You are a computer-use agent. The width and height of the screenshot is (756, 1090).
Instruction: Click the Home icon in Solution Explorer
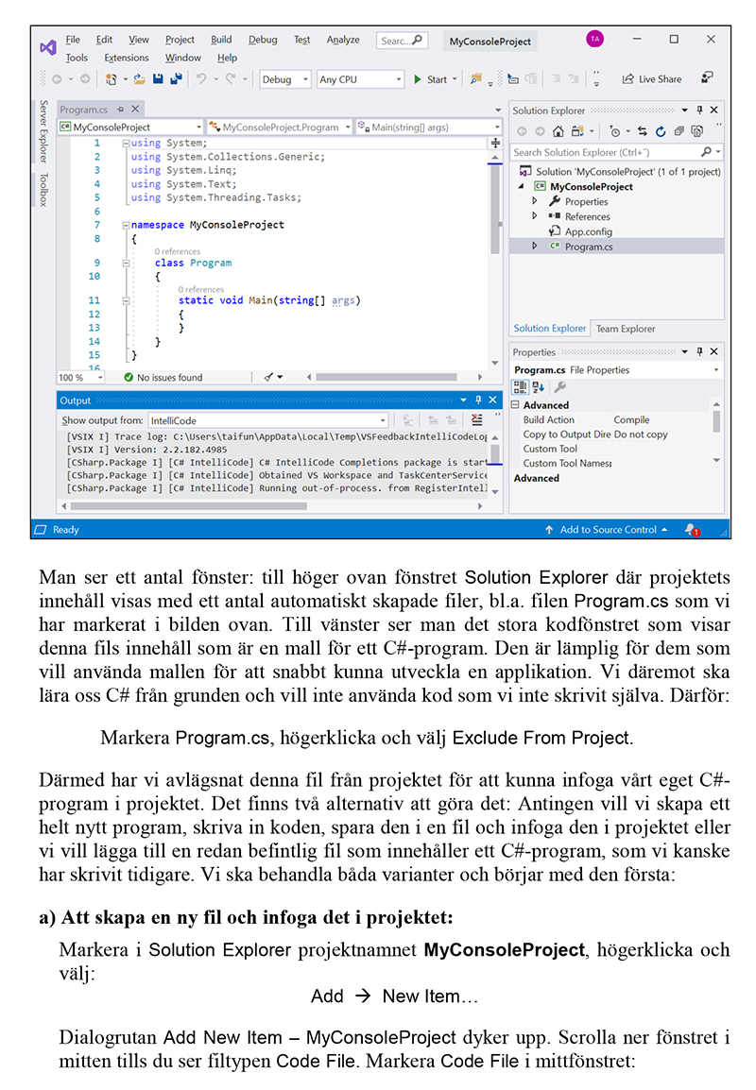pyautogui.click(x=558, y=131)
